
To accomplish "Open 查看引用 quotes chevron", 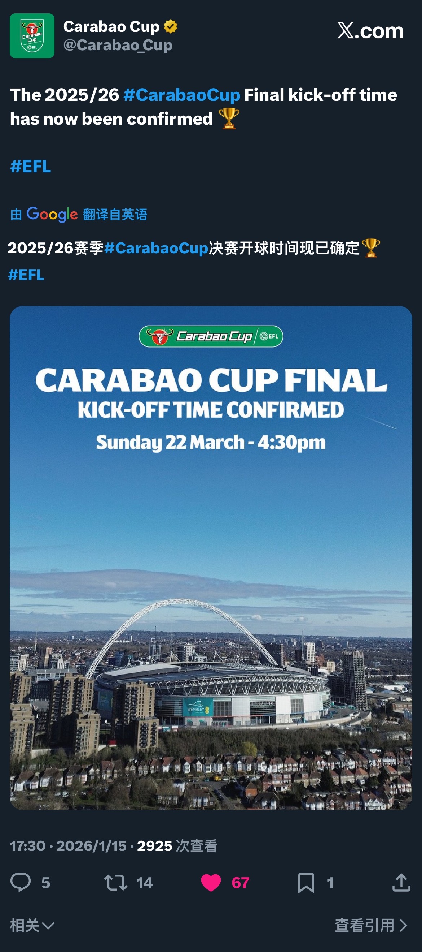I will coord(371,925).
